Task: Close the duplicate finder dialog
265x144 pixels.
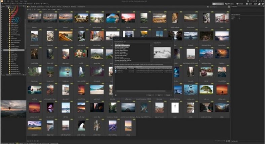Action: 172,39
